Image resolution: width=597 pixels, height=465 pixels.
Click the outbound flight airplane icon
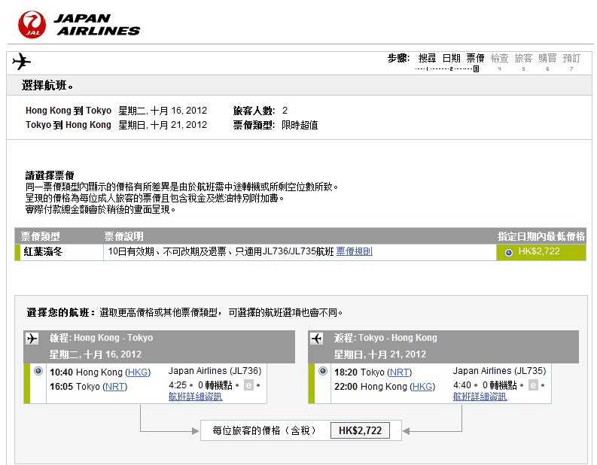click(x=32, y=339)
